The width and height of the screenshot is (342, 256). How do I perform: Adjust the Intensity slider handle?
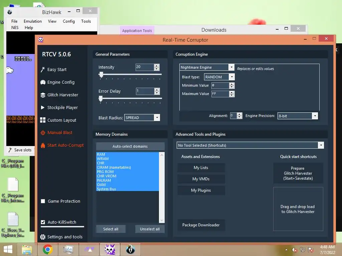(101, 75)
